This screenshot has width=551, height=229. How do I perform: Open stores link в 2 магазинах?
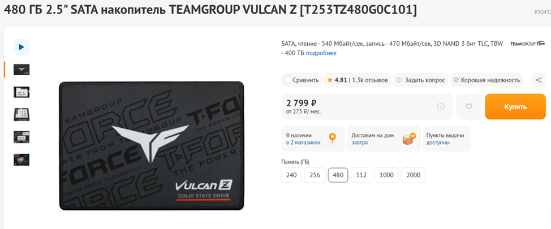(x=303, y=142)
